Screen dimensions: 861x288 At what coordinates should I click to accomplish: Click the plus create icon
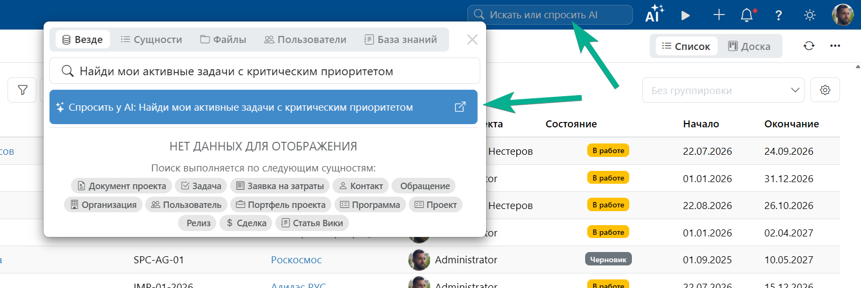click(719, 15)
